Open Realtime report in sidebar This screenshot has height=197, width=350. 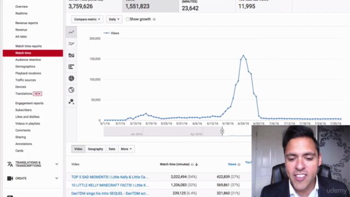21,13
